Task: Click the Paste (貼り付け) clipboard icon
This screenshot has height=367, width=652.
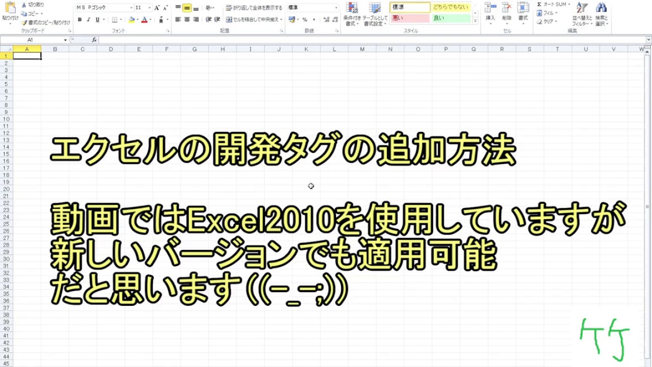Action: click(x=10, y=8)
